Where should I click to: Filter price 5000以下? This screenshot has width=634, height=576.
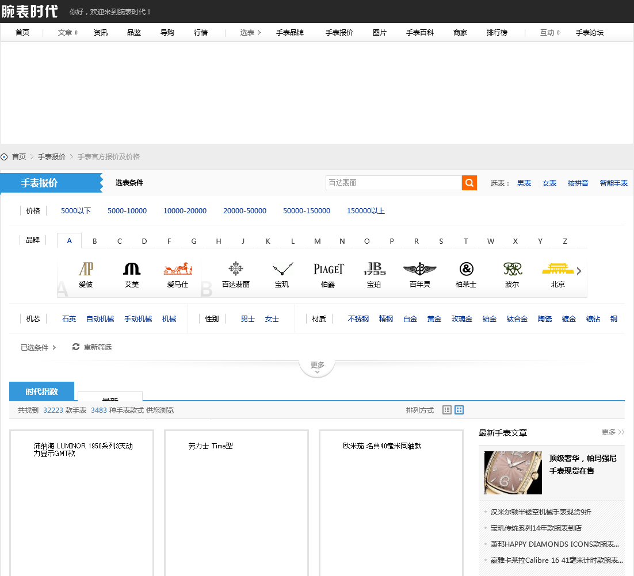pyautogui.click(x=76, y=210)
